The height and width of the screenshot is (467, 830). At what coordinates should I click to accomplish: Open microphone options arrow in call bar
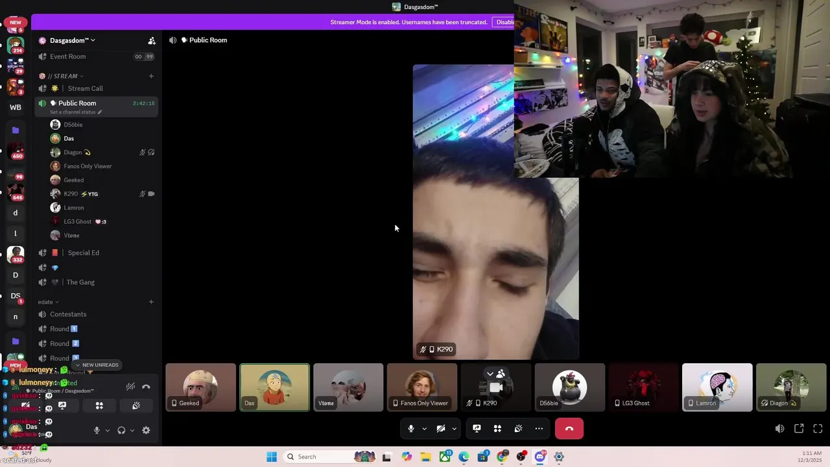(x=424, y=429)
